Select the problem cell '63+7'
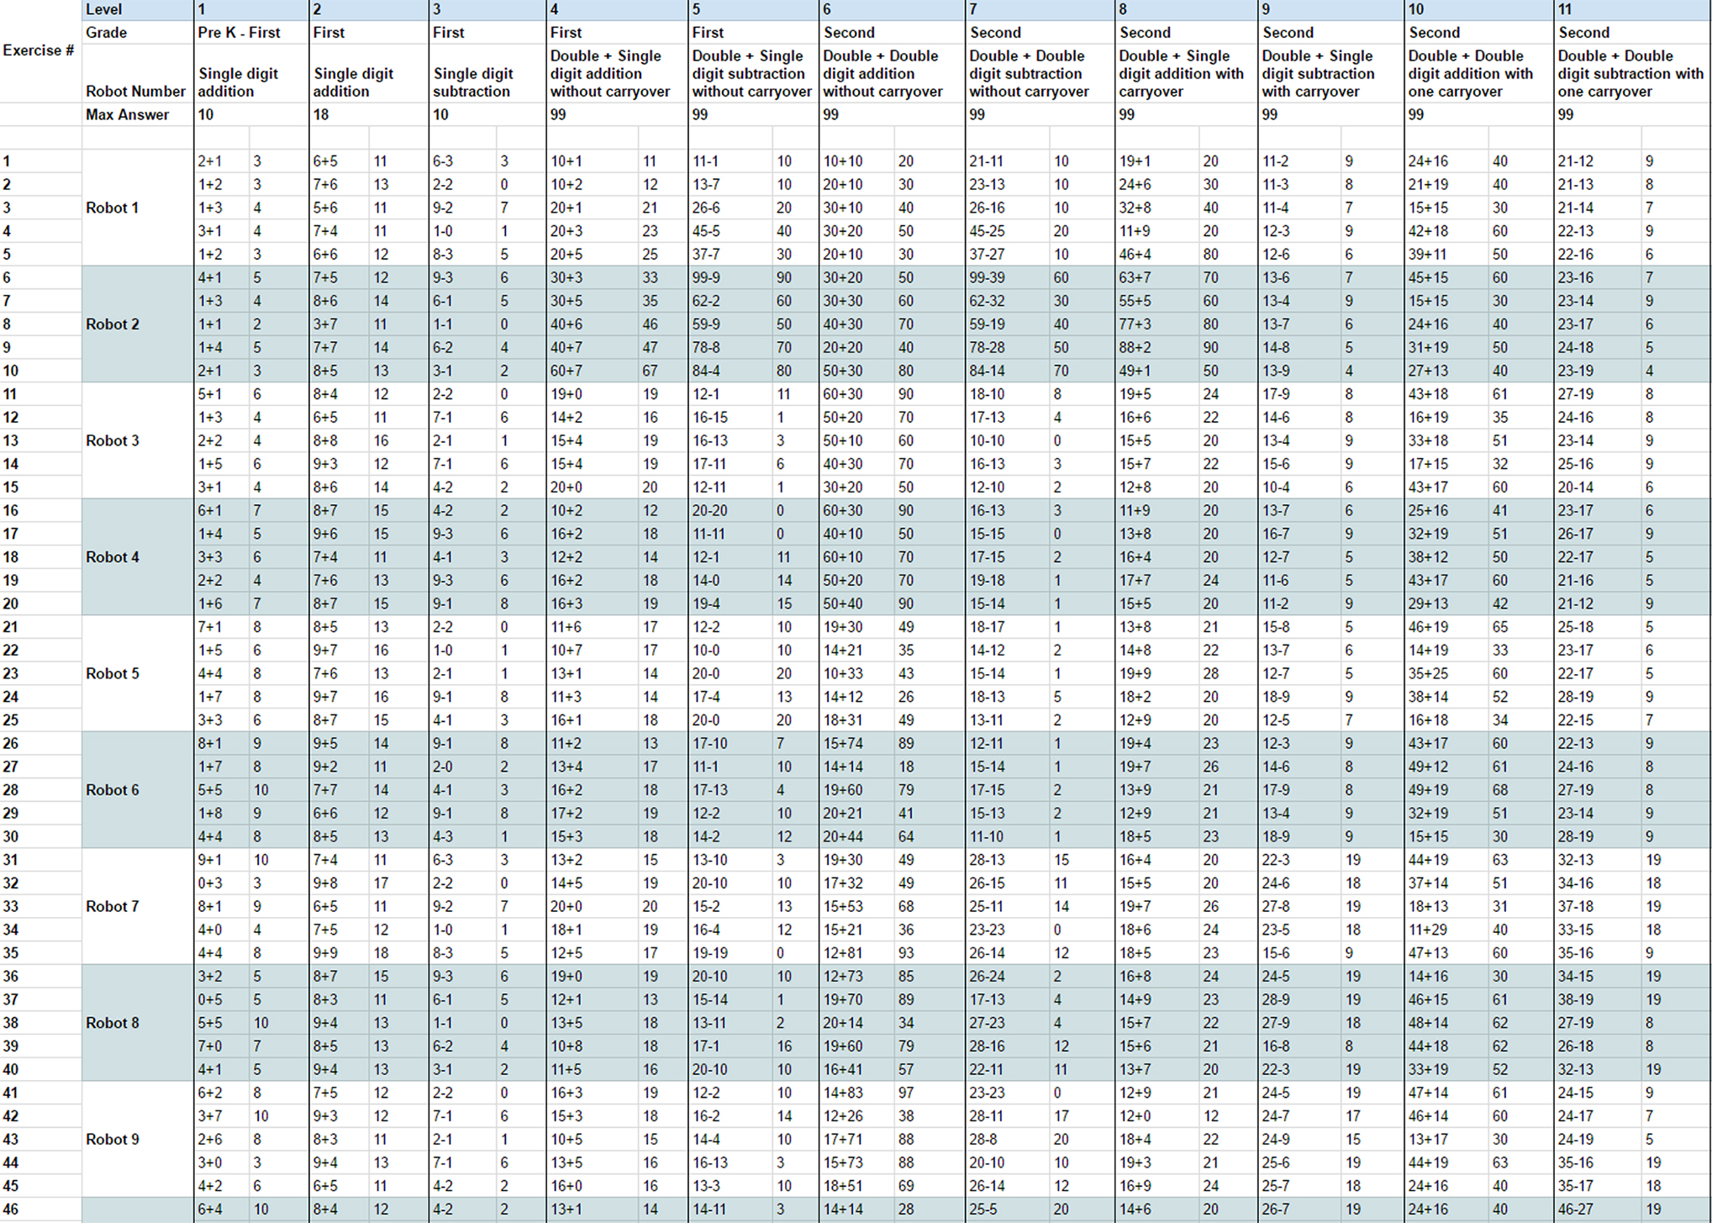Image resolution: width=1712 pixels, height=1223 pixels. pos(1156,277)
